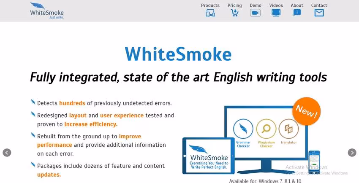
Task: Click feather bullet beside 'Redesigned layout'
Action: [33, 114]
